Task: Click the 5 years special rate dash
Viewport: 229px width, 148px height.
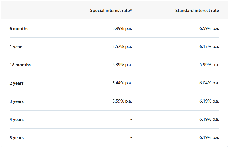Action: (131, 137)
